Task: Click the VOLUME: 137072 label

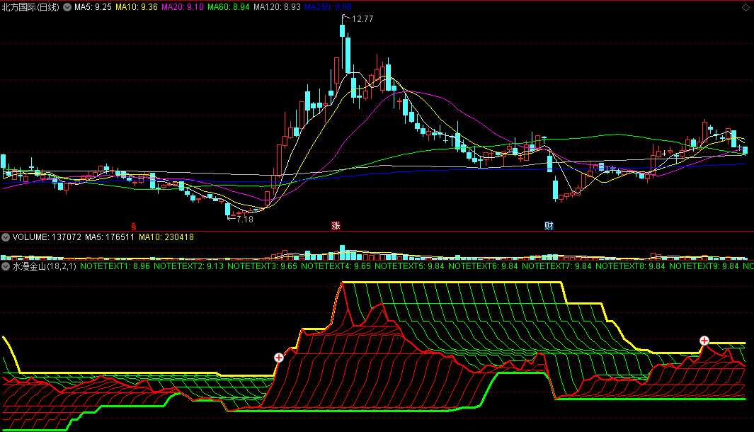Action: (x=47, y=237)
